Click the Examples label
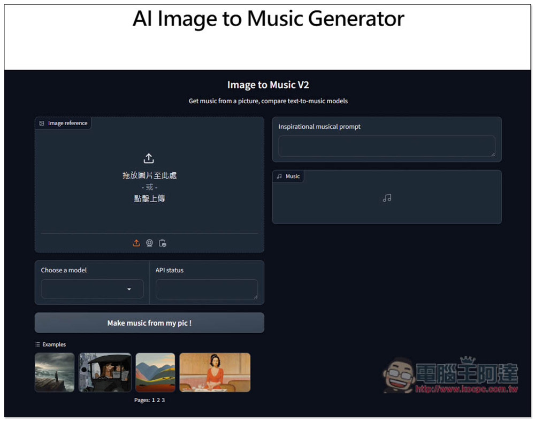The image size is (535, 422). pos(54,344)
